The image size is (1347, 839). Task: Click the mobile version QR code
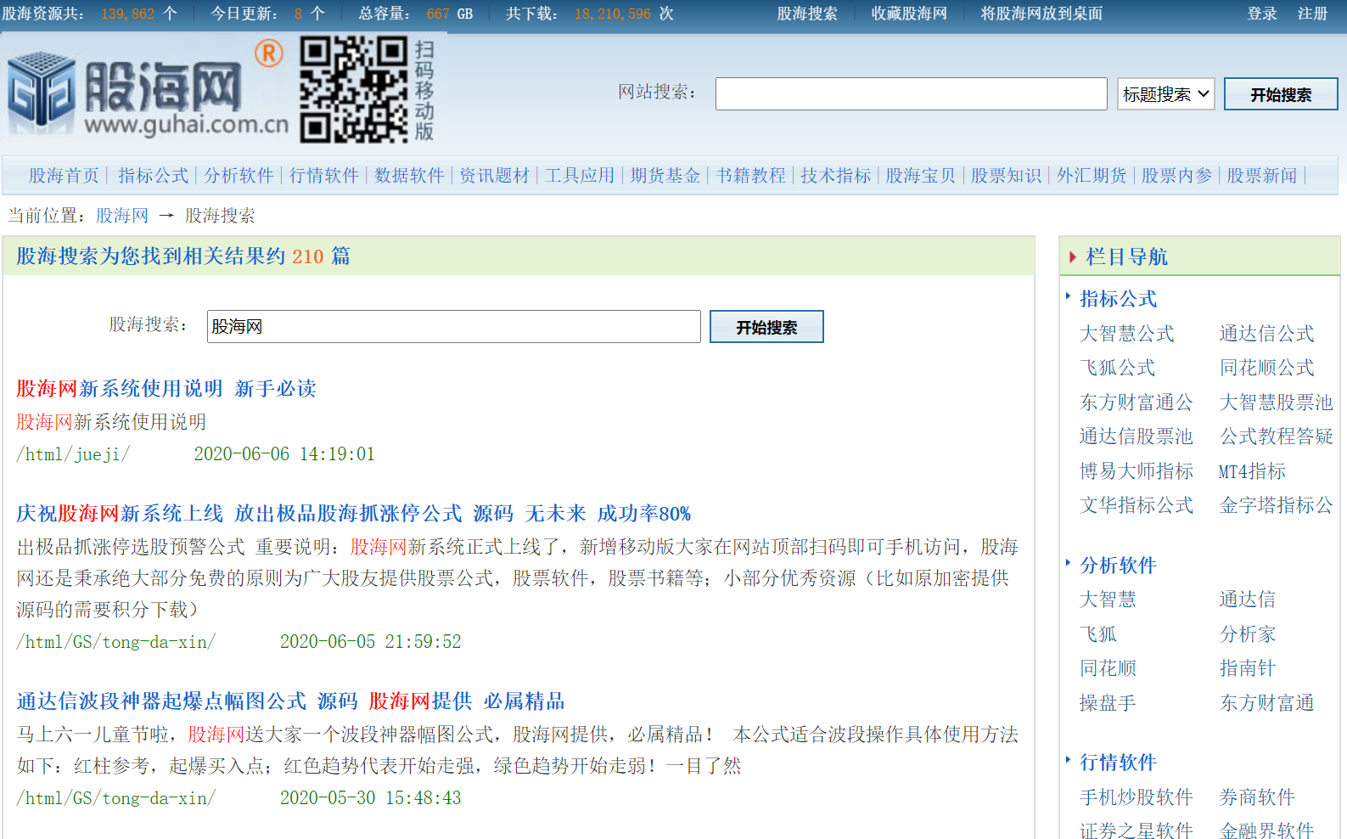(x=354, y=89)
